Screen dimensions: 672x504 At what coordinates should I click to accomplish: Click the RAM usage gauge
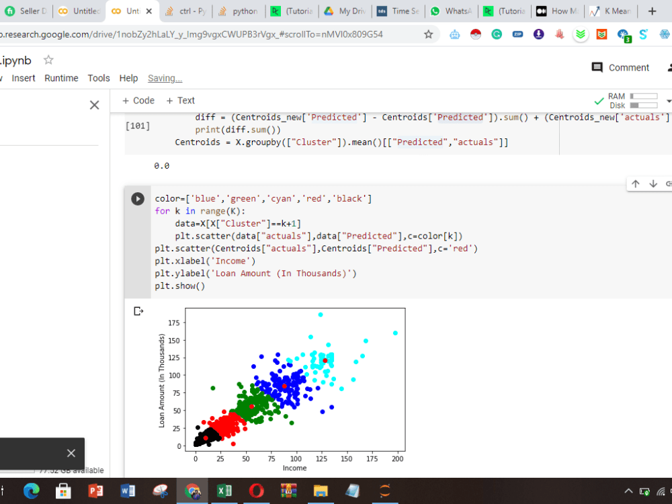(x=644, y=95)
